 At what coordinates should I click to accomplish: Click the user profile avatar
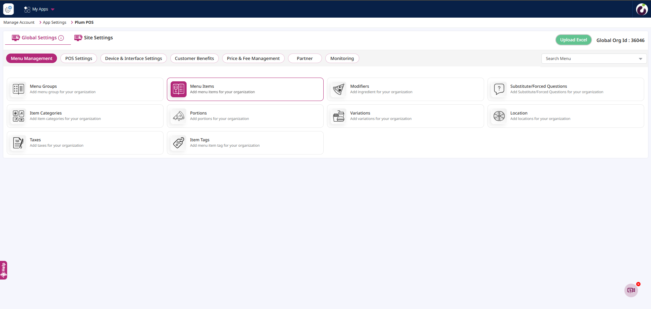642,9
